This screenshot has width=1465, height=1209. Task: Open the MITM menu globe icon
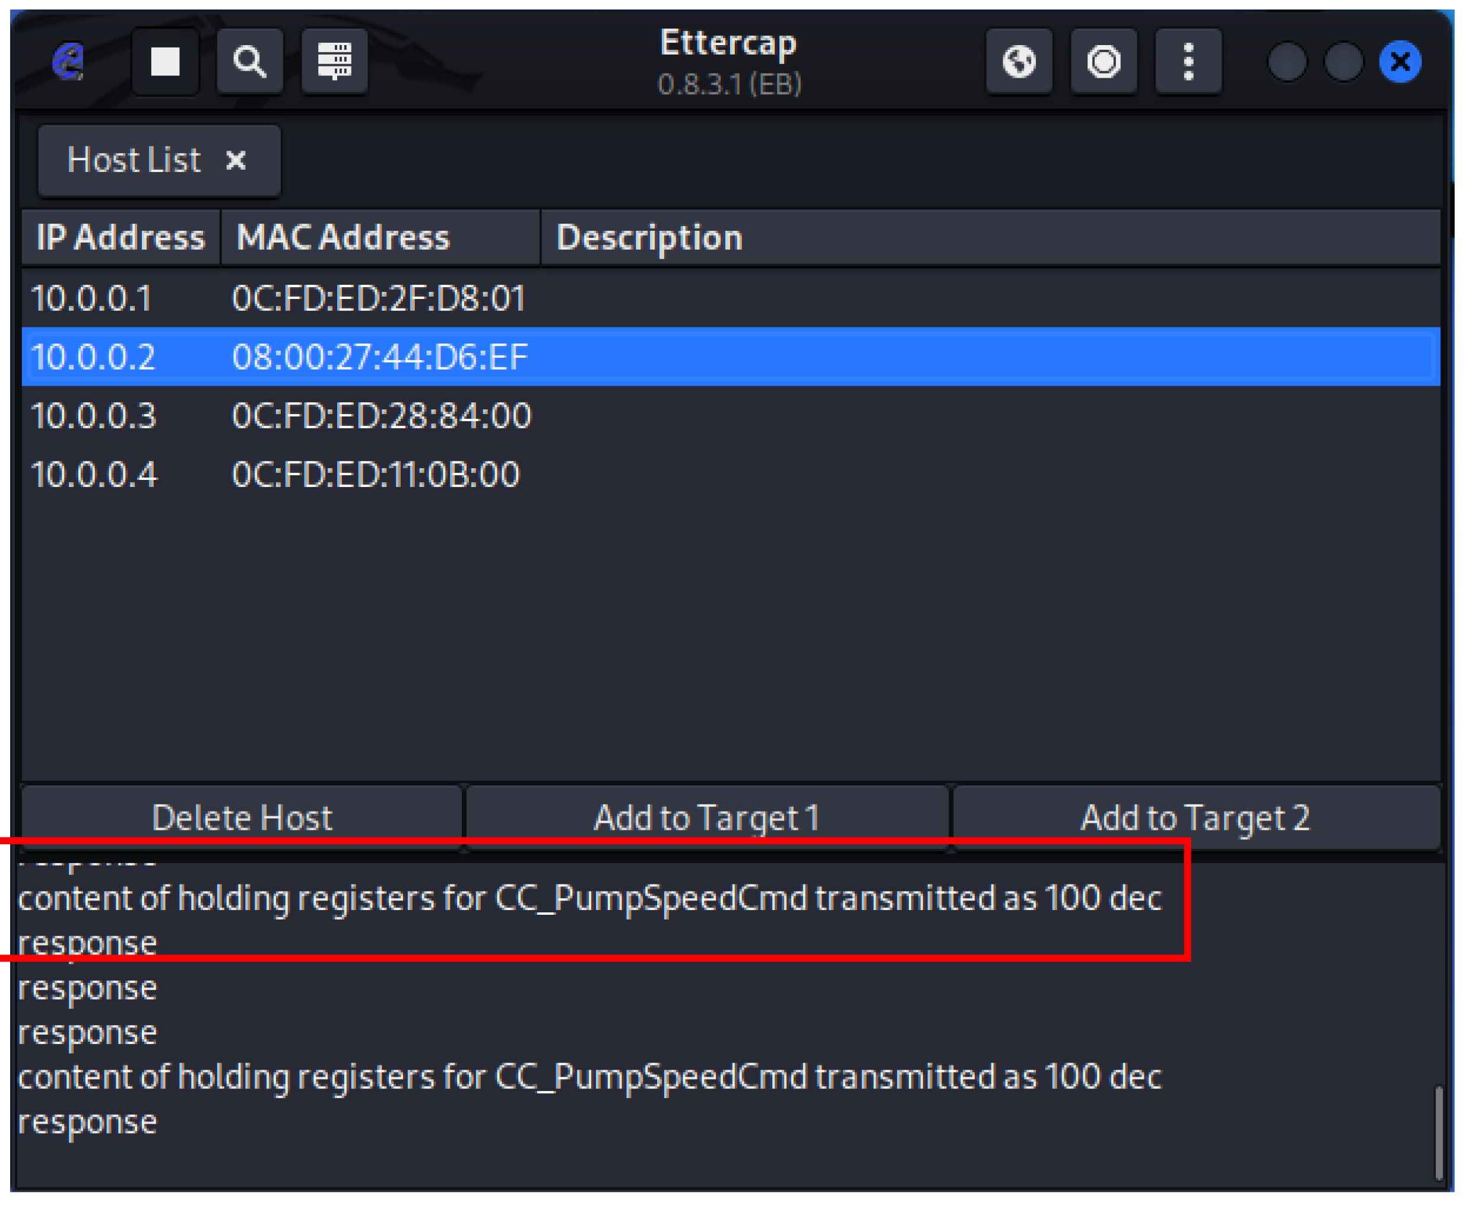[1018, 61]
